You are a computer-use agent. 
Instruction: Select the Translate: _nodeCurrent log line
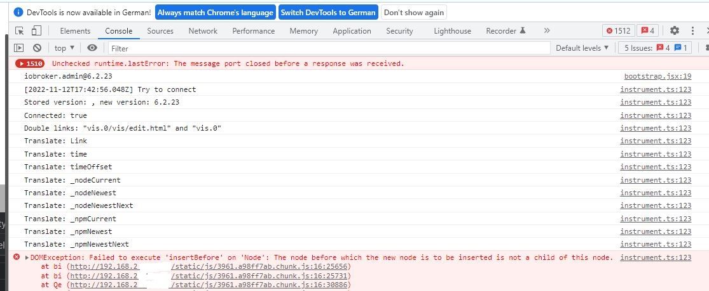72,180
